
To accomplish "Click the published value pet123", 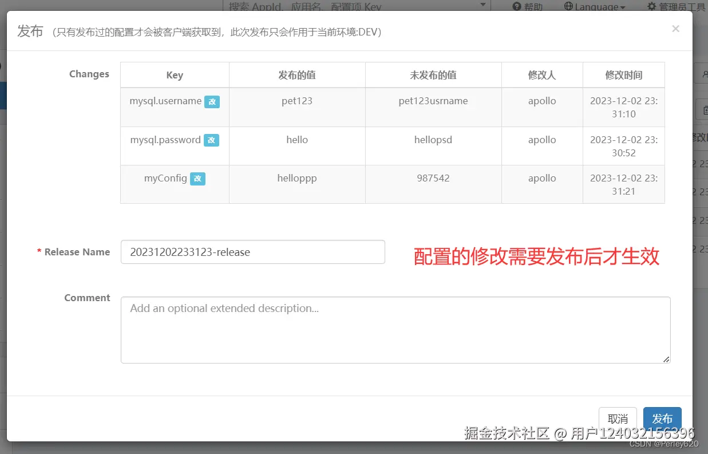I will click(297, 101).
